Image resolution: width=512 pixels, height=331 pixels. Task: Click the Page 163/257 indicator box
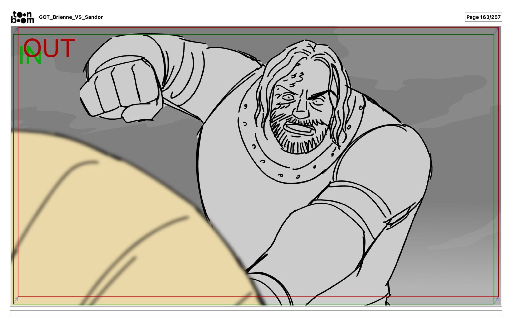(x=483, y=17)
